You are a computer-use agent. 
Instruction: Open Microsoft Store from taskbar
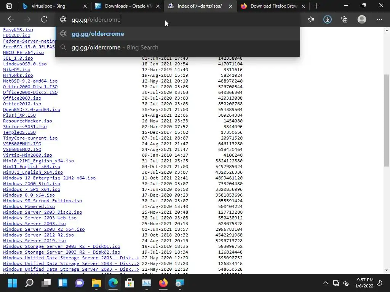tap(130, 283)
